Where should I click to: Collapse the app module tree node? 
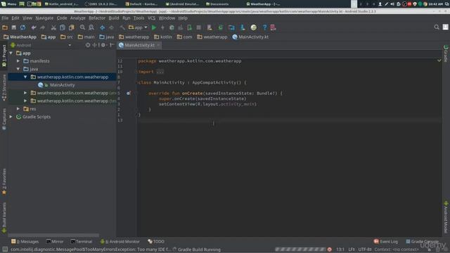11,53
